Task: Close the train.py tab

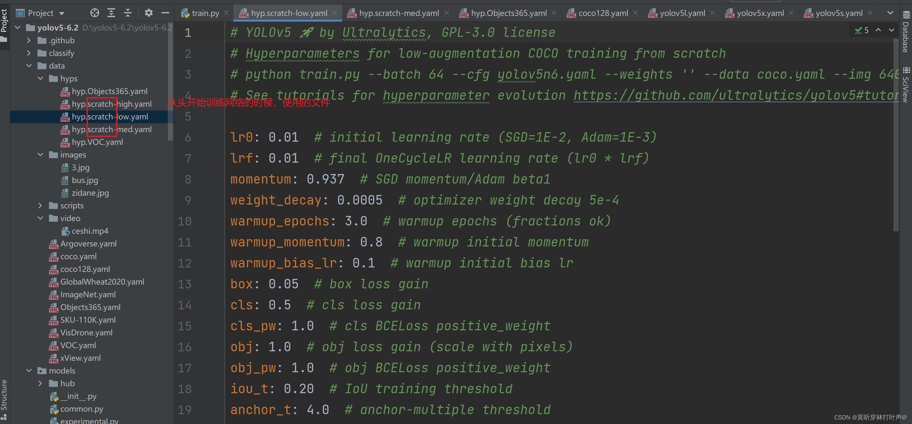Action: 227,13
